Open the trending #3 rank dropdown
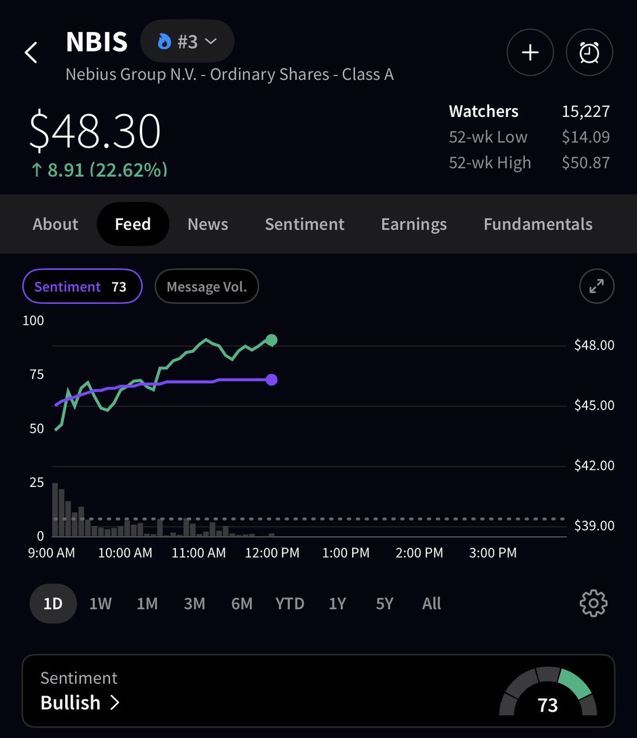The height and width of the screenshot is (738, 637). pos(187,41)
